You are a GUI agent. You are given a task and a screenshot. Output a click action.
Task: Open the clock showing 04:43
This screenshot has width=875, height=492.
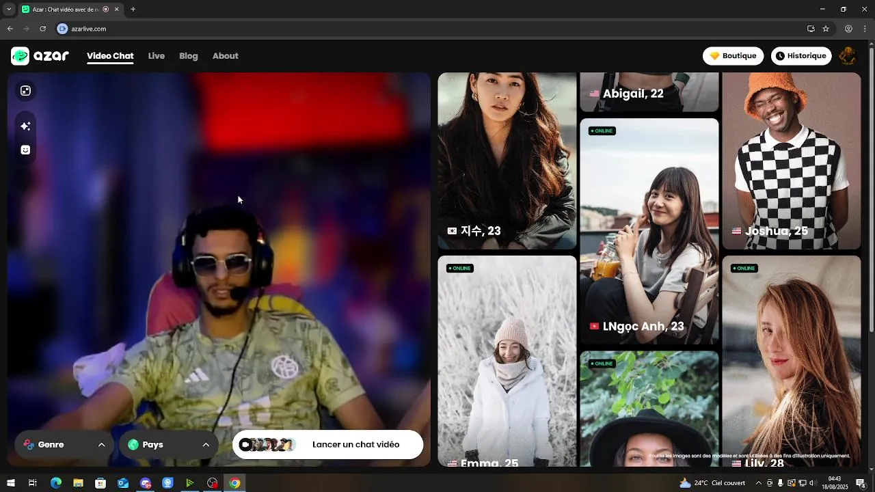pos(835,483)
